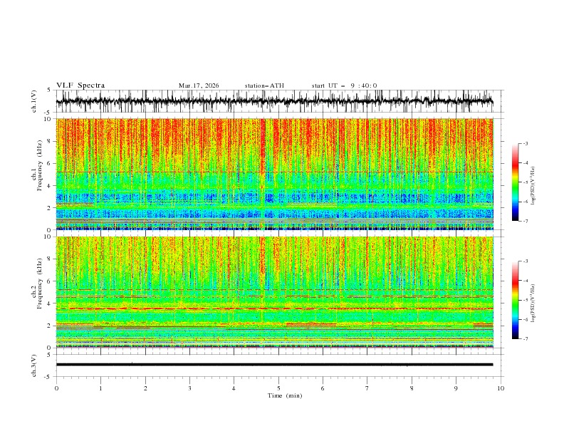Click the 'ch.1(V)' waveform axis label
The height and width of the screenshot is (436, 564).
point(34,101)
